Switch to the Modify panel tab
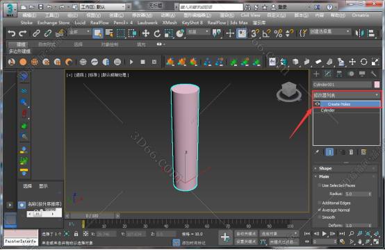The width and height of the screenshot is (385, 250). (x=328, y=74)
